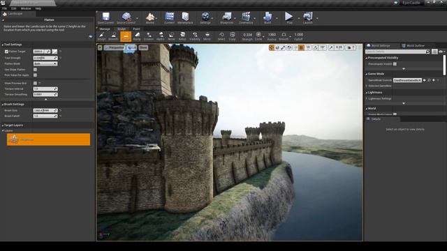This screenshot has width=447, height=251.
Task: Toggle translate gizmo mode in viewport toolbar
Action: pyautogui.click(x=272, y=48)
